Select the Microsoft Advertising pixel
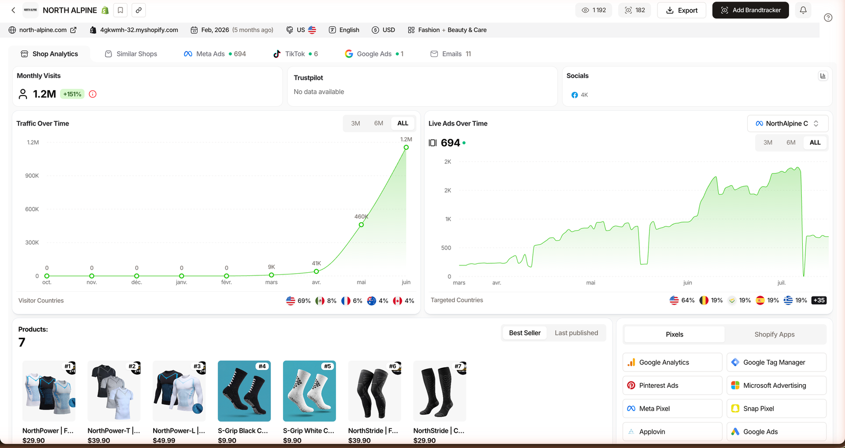The image size is (845, 448). tap(776, 386)
